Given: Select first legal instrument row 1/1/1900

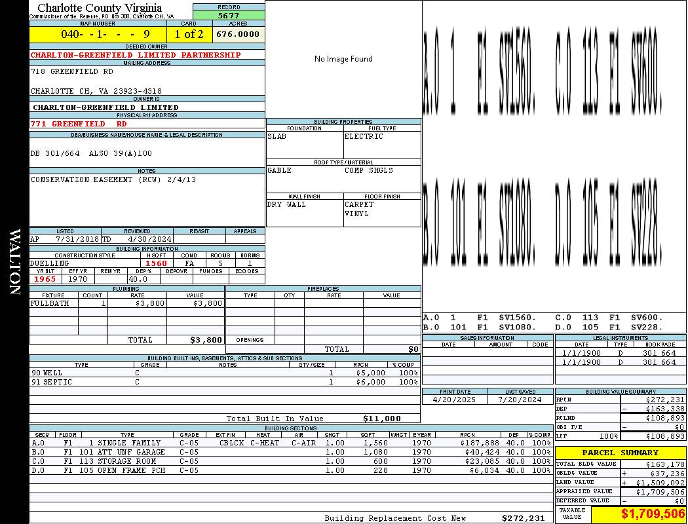Looking at the screenshot, I should [621, 354].
